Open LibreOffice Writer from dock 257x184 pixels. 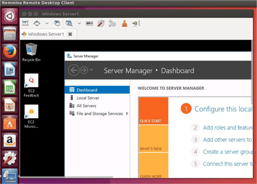pos(10,70)
